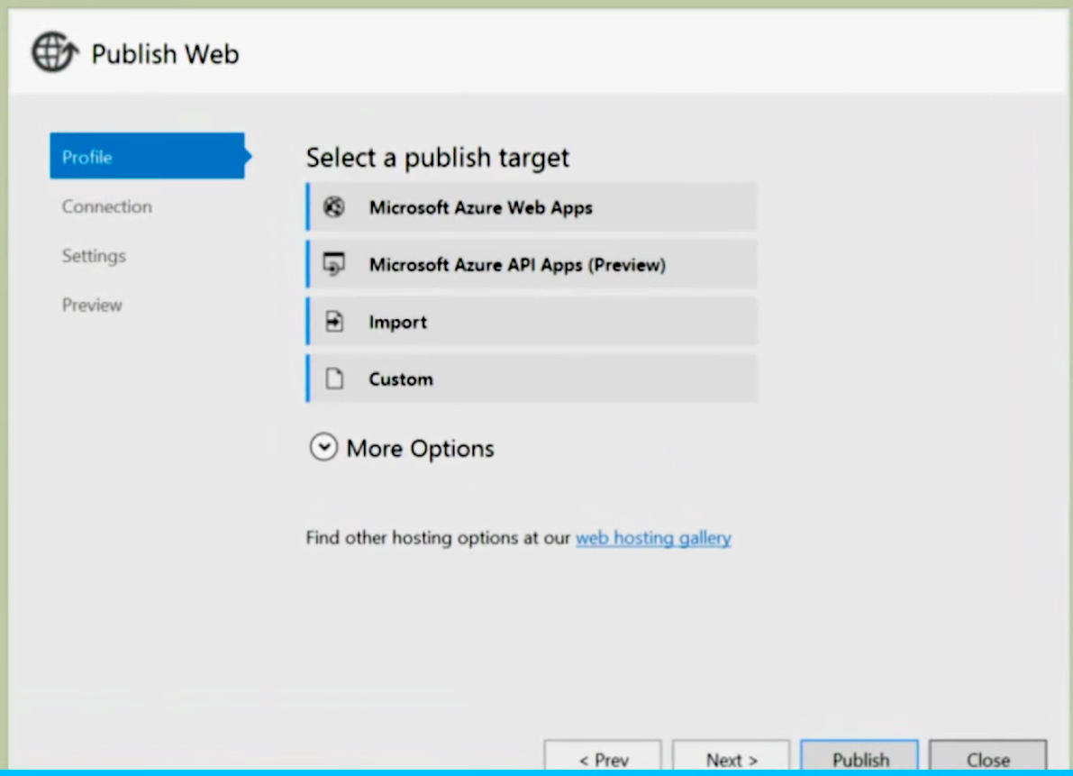Click the Microsoft Azure Web Apps icon
This screenshot has width=1073, height=776.
[333, 207]
